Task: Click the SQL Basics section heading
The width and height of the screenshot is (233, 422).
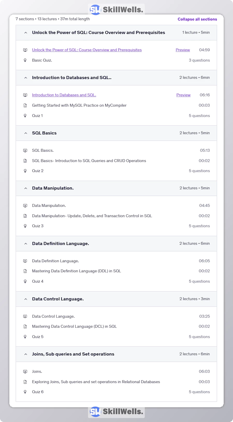Action: tap(44, 133)
